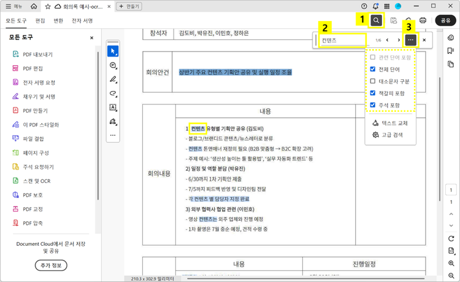Image resolution: width=460 pixels, height=282 pixels.
Task: Open the page display settings icon
Action: [x=451, y=251]
